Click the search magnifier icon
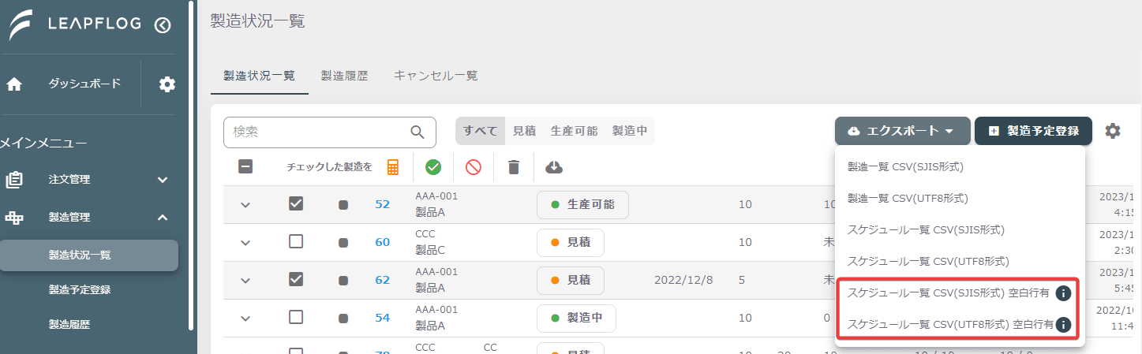 pos(417,132)
